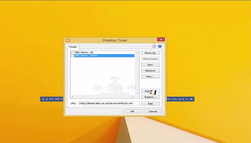Cancel the dialog
This screenshot has width=251, height=143.
(x=153, y=112)
